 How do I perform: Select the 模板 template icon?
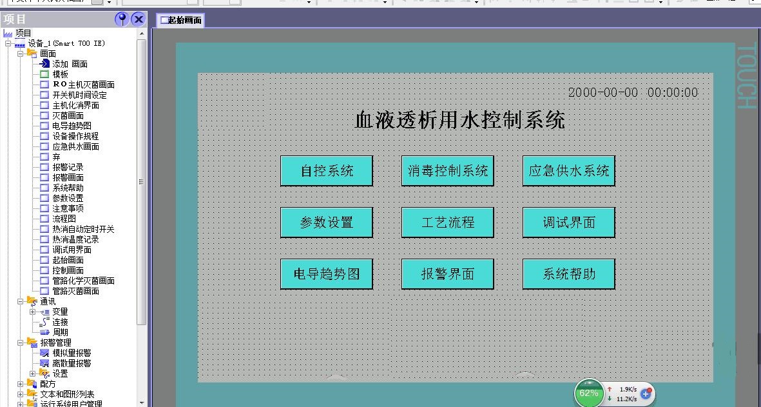44,74
